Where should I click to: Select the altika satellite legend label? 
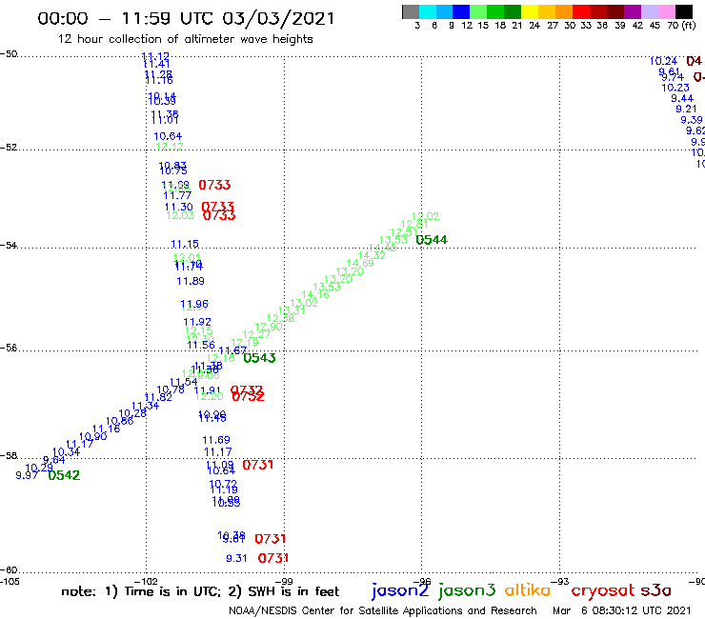[x=527, y=589]
